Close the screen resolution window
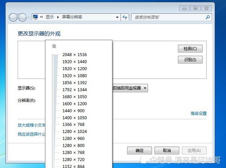The width and height of the screenshot is (226, 168). tap(207, 8)
